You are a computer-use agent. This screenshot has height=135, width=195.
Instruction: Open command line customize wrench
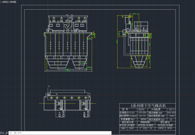point(6,133)
